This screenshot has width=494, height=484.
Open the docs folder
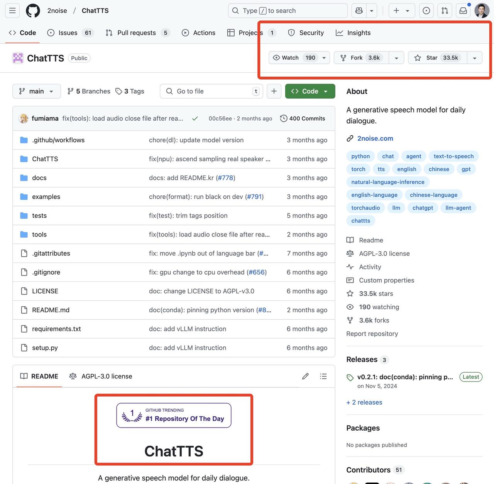(39, 178)
